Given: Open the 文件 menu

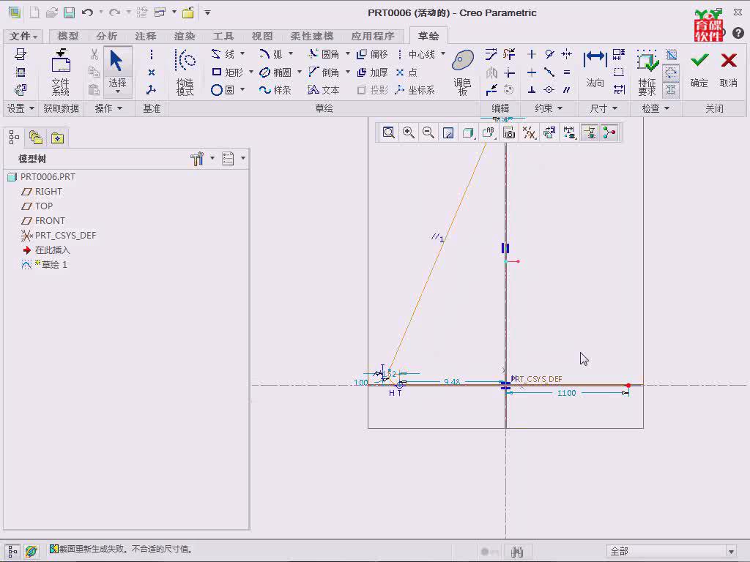Looking at the screenshot, I should pyautogui.click(x=23, y=37).
